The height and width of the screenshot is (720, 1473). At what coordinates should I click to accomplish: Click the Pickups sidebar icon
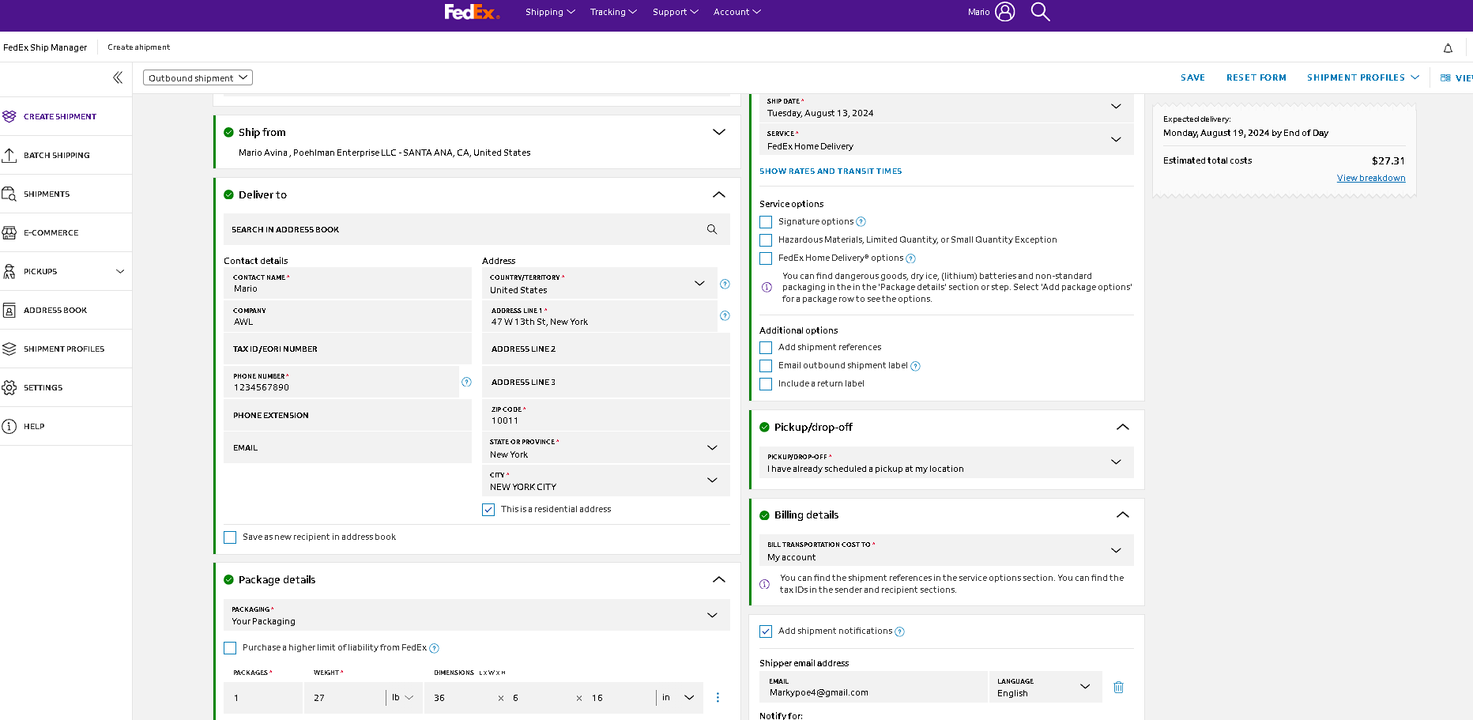(x=9, y=271)
